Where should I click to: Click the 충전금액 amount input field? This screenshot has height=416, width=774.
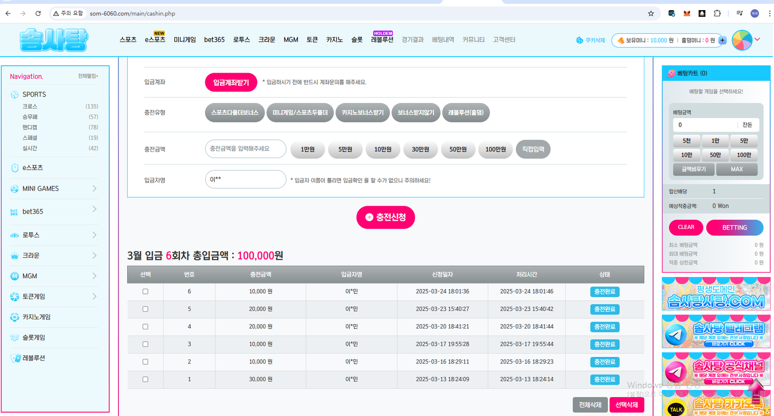(x=245, y=149)
